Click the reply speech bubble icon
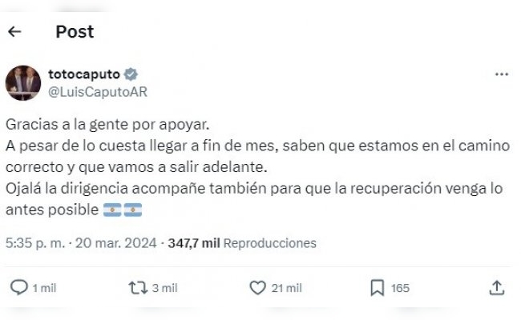 19,287
